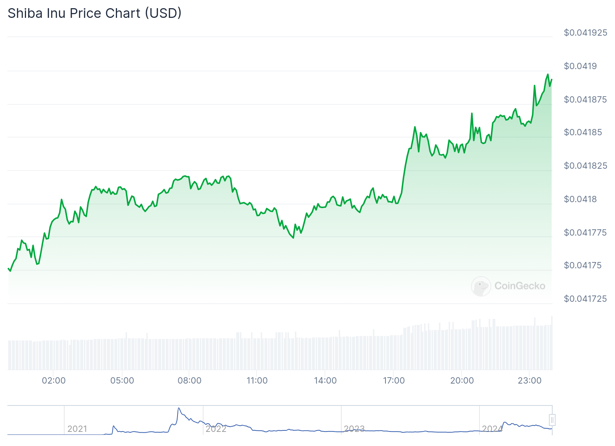Click the $0.041925 price axis label
This screenshot has width=615, height=446.
point(585,33)
